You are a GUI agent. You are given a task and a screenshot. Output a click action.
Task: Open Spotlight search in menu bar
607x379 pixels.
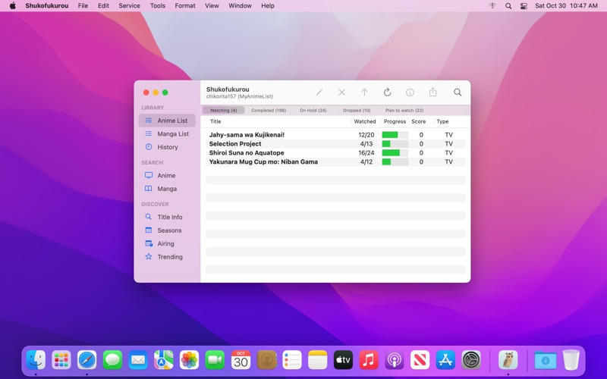[x=508, y=6]
